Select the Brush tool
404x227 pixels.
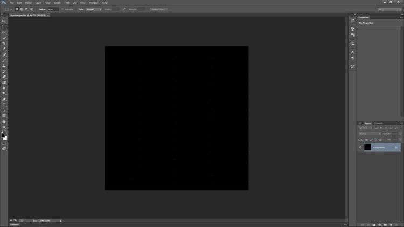(x=4, y=60)
